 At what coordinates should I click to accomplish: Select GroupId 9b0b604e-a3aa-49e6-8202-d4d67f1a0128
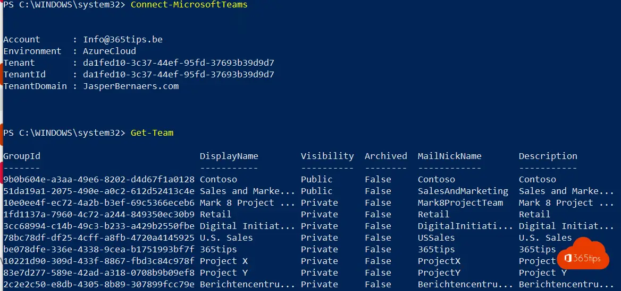[x=98, y=179]
